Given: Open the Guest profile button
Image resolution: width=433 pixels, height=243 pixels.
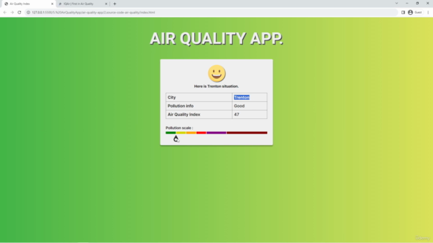Looking at the screenshot, I should coord(415,12).
